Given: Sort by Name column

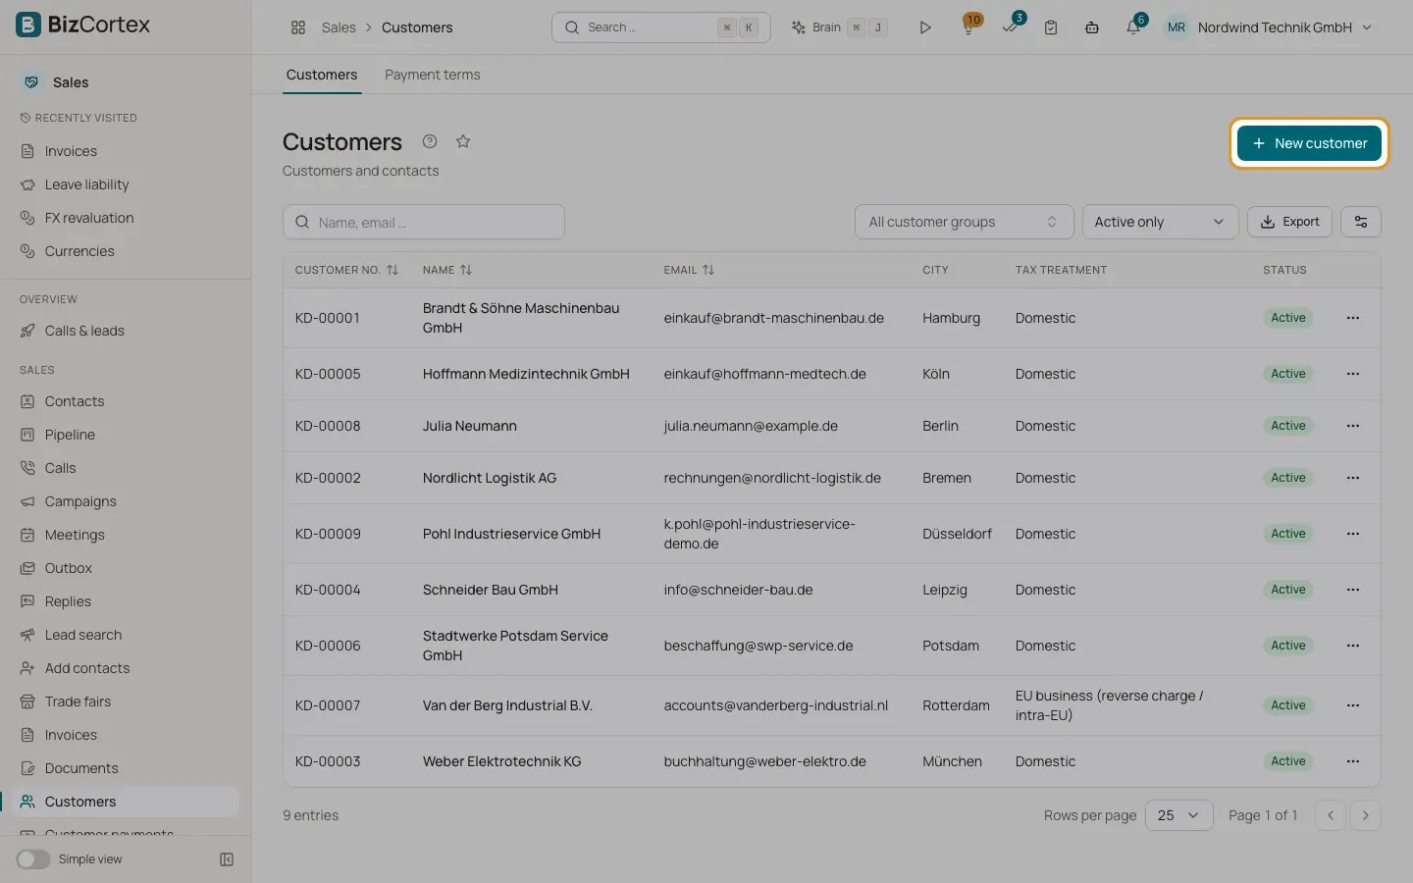Looking at the screenshot, I should pos(447,270).
